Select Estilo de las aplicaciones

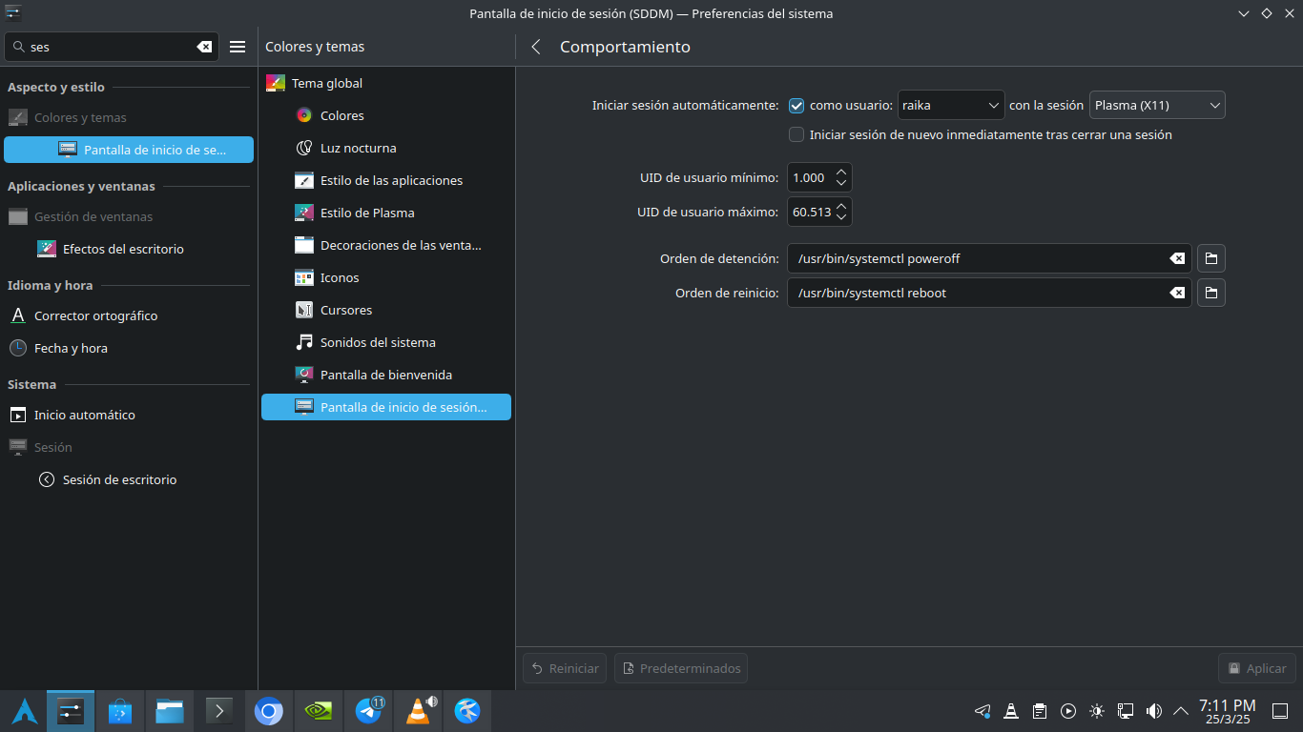tap(386, 180)
